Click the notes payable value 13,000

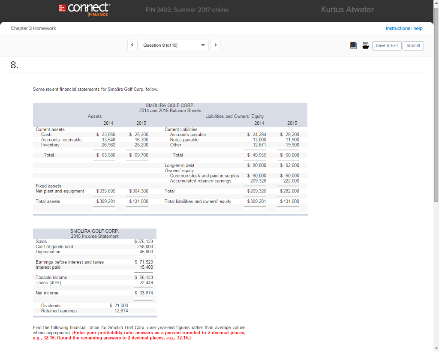point(259,140)
